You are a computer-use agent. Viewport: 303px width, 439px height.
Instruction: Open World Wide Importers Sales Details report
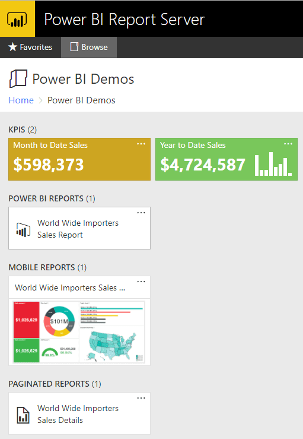coord(79,413)
